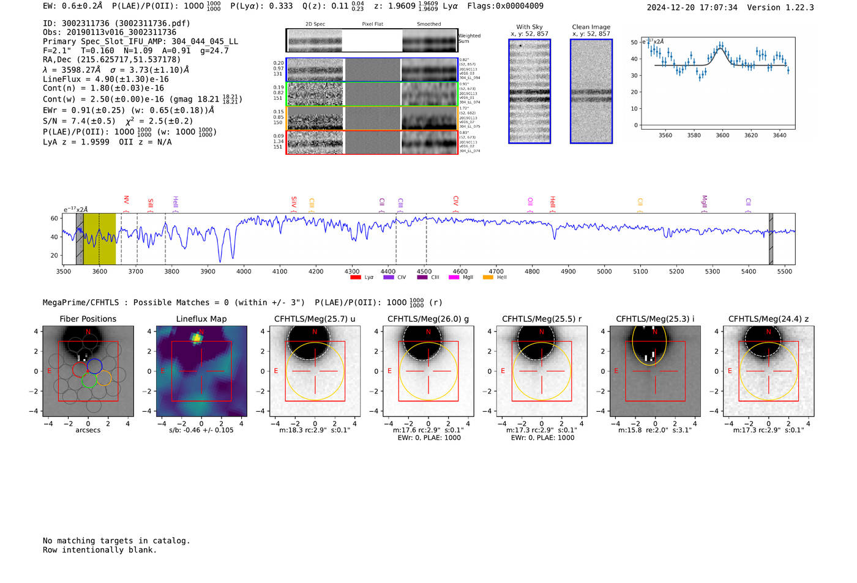
Task: Click the NV line marker label
Action: click(x=126, y=201)
